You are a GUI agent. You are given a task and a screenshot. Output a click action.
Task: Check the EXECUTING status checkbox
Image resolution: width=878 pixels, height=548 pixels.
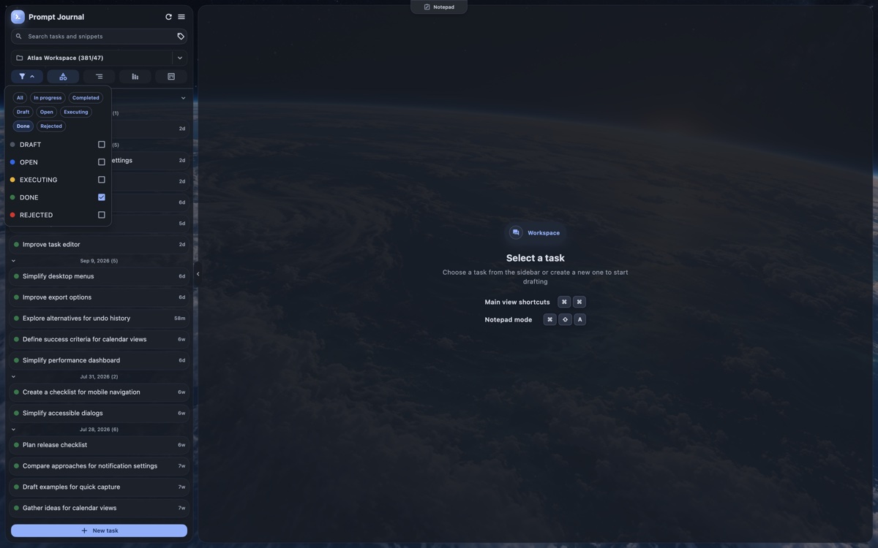point(101,180)
